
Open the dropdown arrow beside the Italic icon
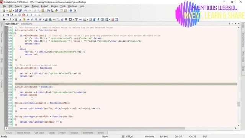(x=13, y=20)
